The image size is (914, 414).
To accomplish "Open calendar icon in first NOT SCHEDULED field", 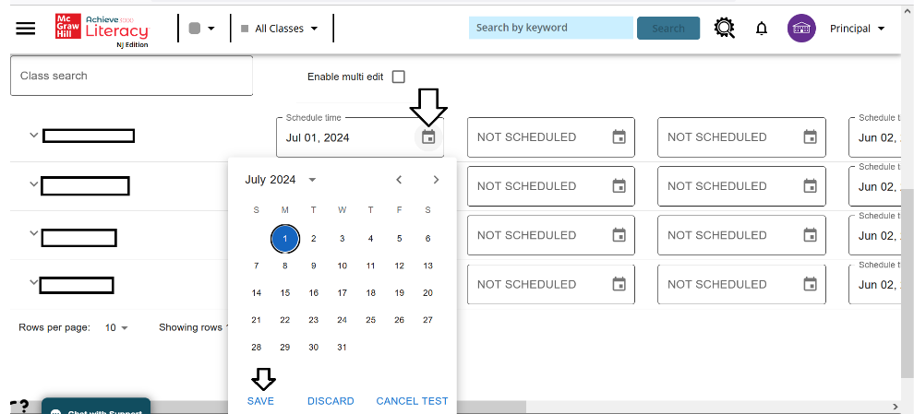I will point(619,136).
